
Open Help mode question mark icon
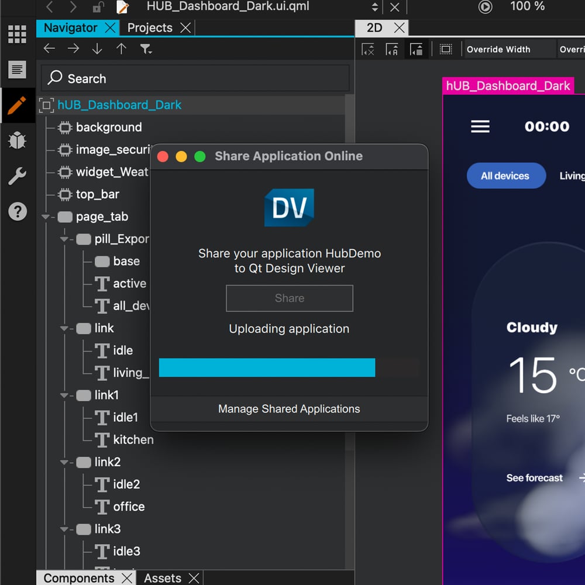pos(17,211)
